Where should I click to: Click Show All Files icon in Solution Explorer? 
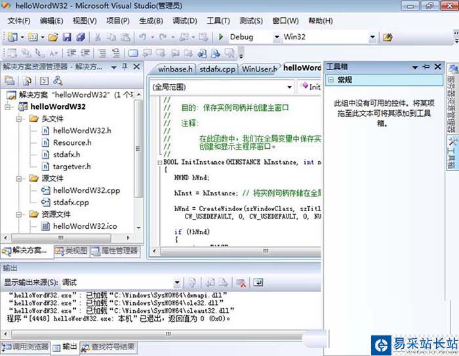(x=27, y=81)
